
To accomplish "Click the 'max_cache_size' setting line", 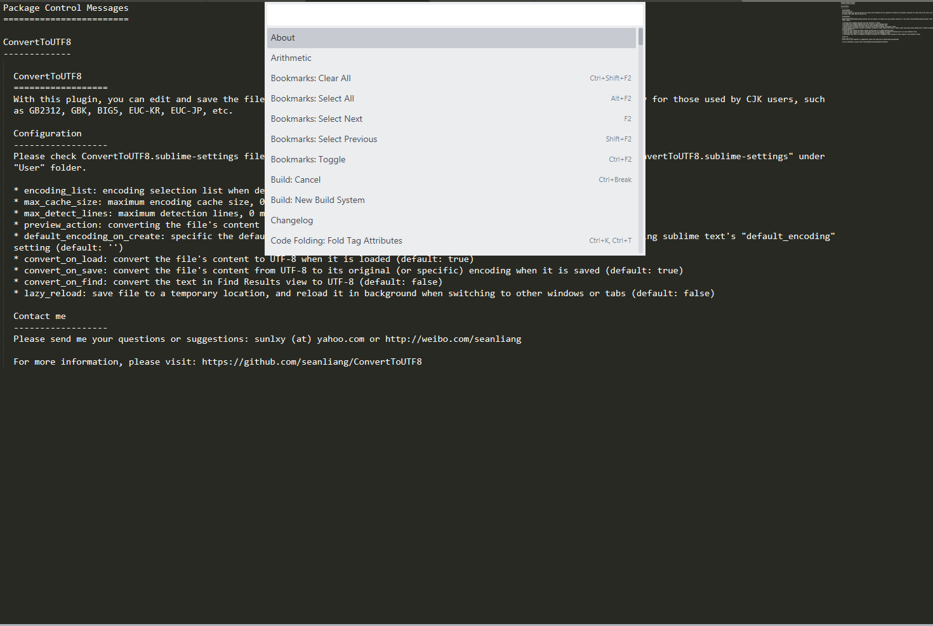I will 139,202.
